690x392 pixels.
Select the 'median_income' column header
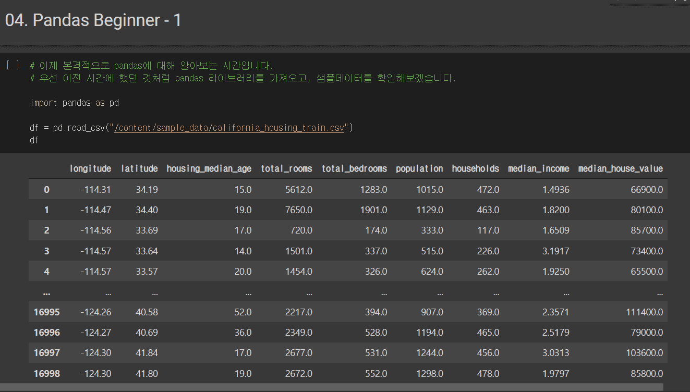click(539, 168)
